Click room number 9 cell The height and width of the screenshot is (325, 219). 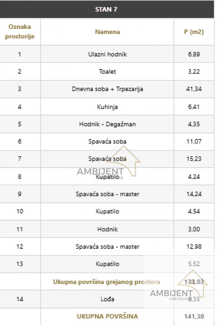point(20,194)
